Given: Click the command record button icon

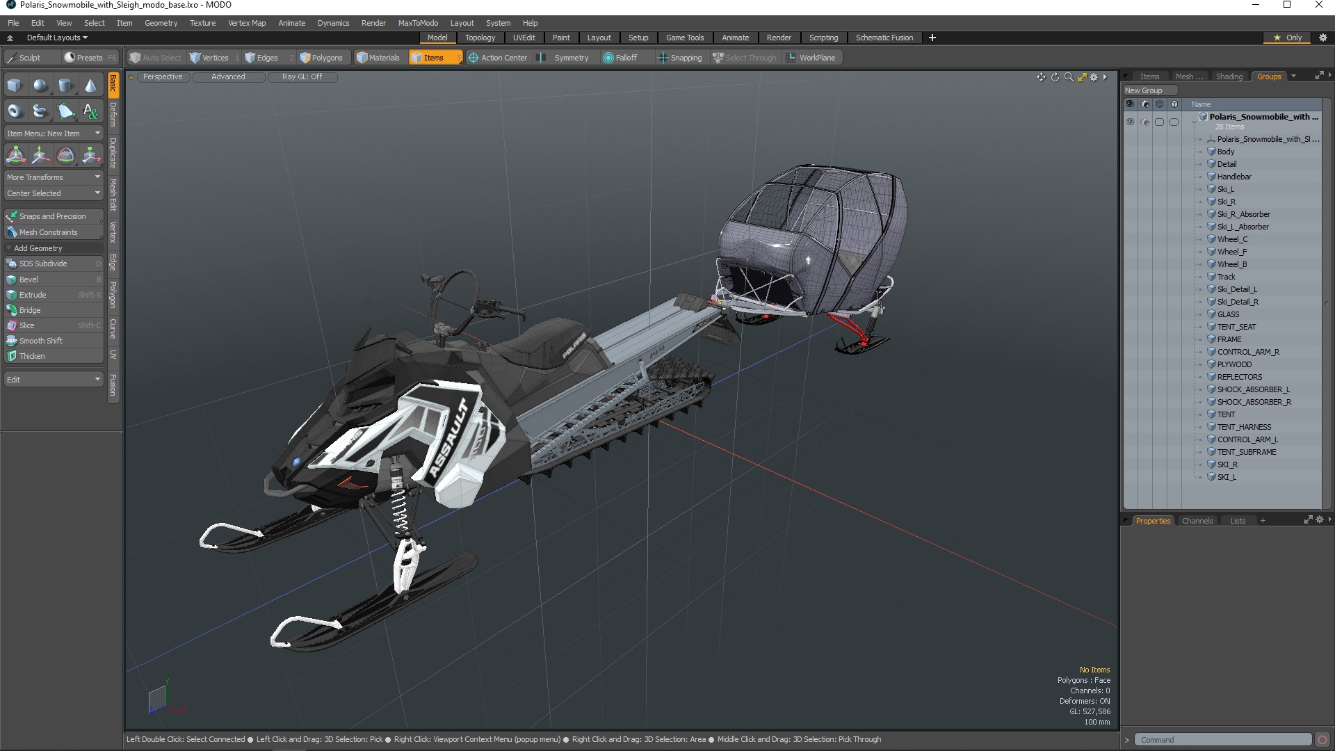Looking at the screenshot, I should 1322,740.
